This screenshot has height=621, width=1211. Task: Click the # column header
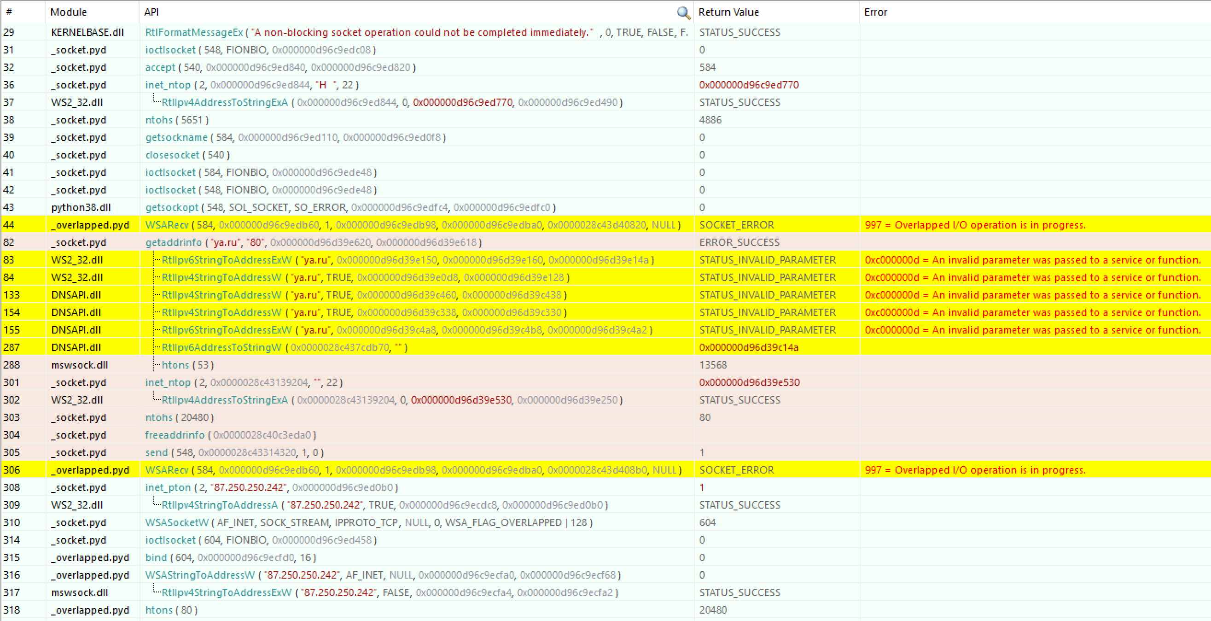[x=9, y=12]
